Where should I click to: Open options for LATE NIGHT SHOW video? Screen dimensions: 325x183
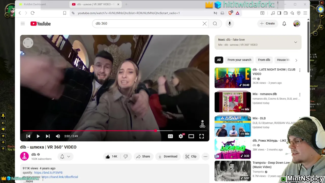(x=300, y=70)
